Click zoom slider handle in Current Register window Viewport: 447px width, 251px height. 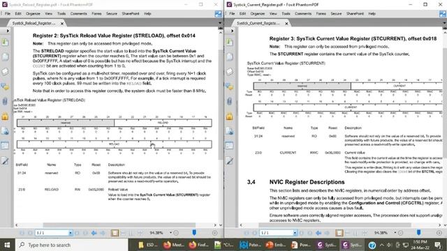(419, 232)
